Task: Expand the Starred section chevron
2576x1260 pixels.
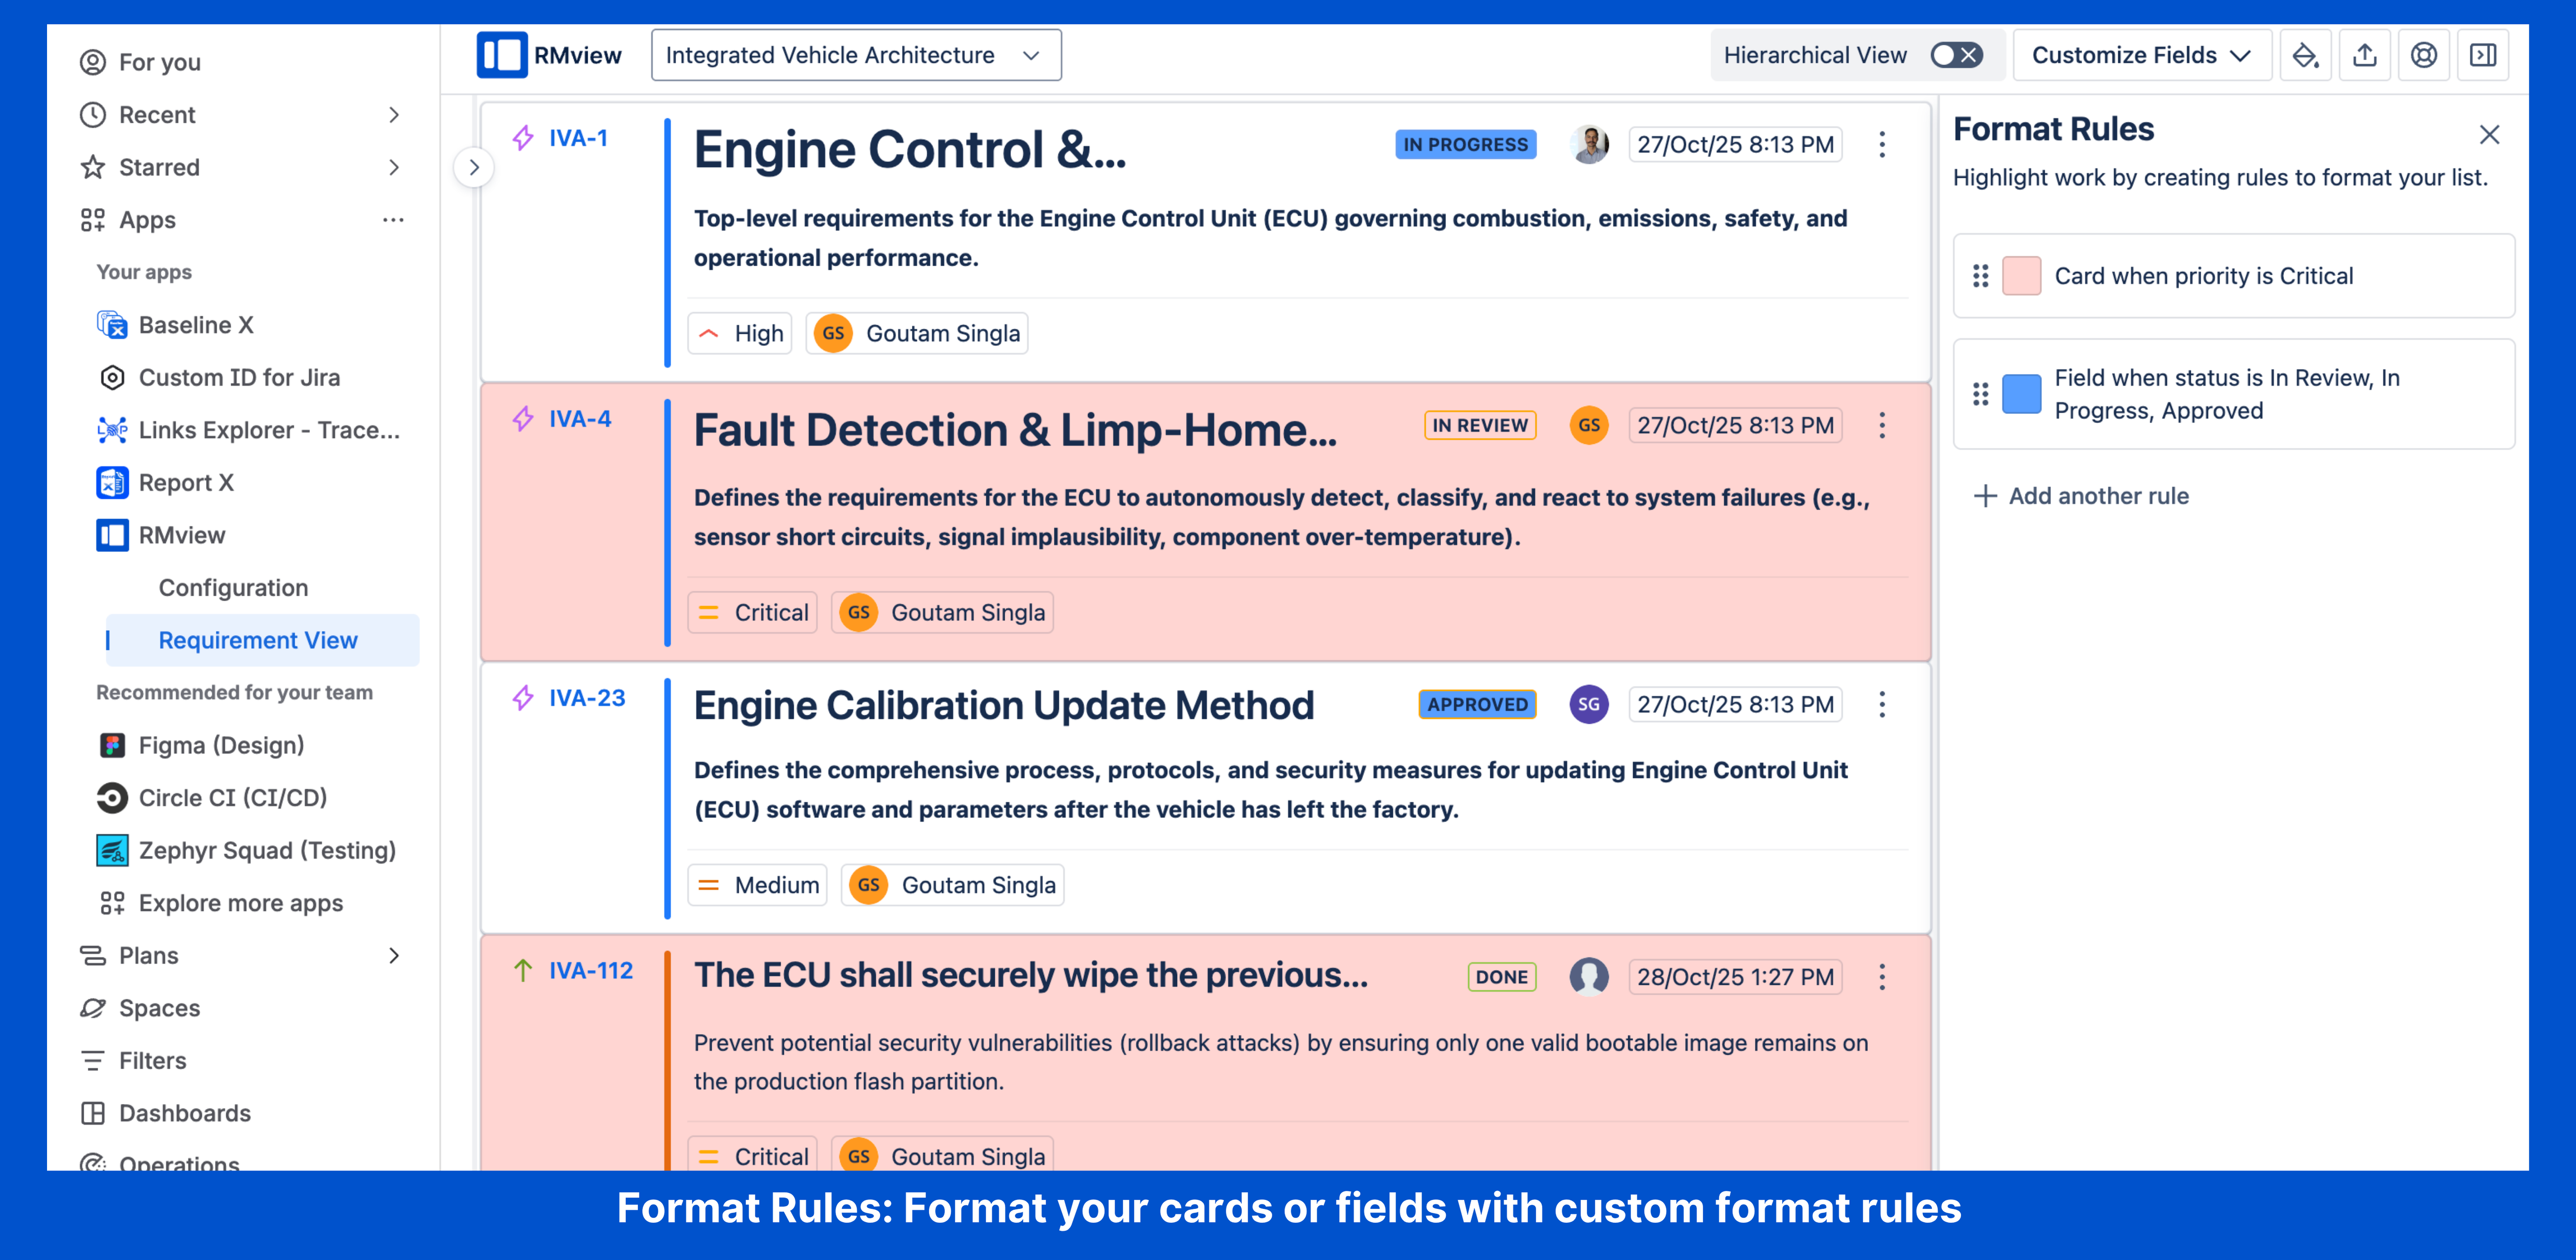Action: tap(394, 167)
